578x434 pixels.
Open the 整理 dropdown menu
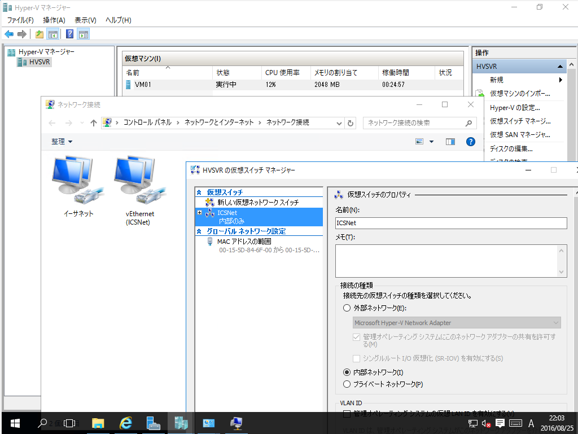tap(62, 142)
